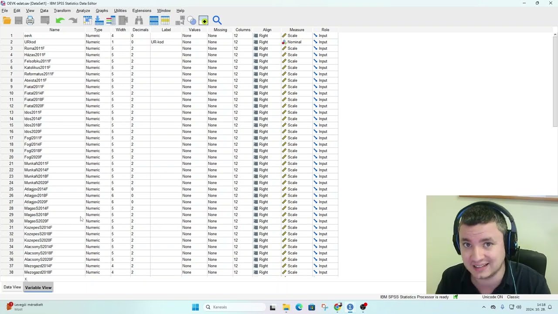Click the Find binoculars icon
The width and height of the screenshot is (558, 314).
[x=139, y=20]
